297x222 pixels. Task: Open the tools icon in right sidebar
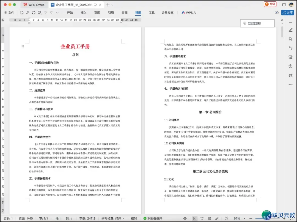(291, 75)
